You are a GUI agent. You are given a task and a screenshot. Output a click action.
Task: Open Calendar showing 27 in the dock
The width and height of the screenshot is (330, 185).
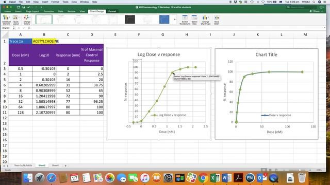click(74, 178)
